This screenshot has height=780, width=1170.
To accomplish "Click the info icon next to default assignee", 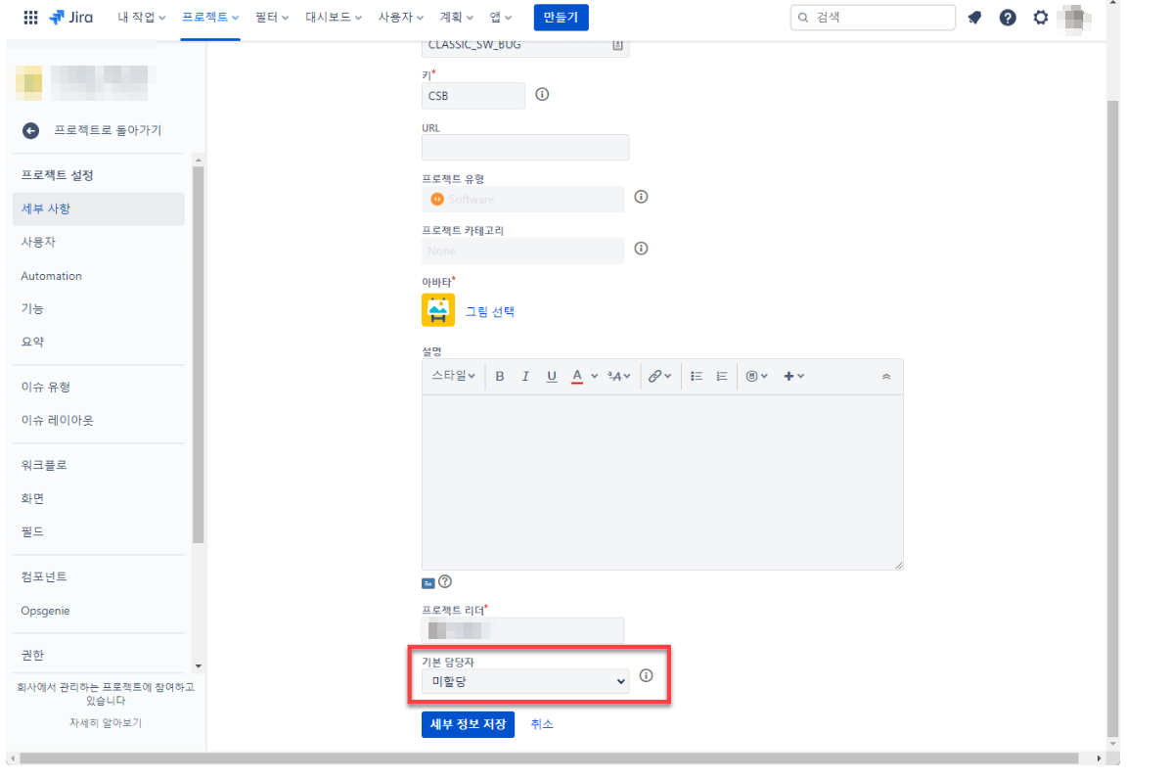I will click(647, 675).
